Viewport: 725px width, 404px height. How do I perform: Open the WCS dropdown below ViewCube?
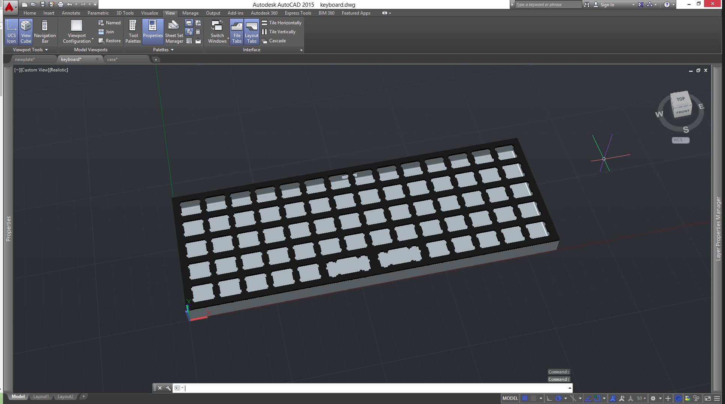pyautogui.click(x=680, y=140)
